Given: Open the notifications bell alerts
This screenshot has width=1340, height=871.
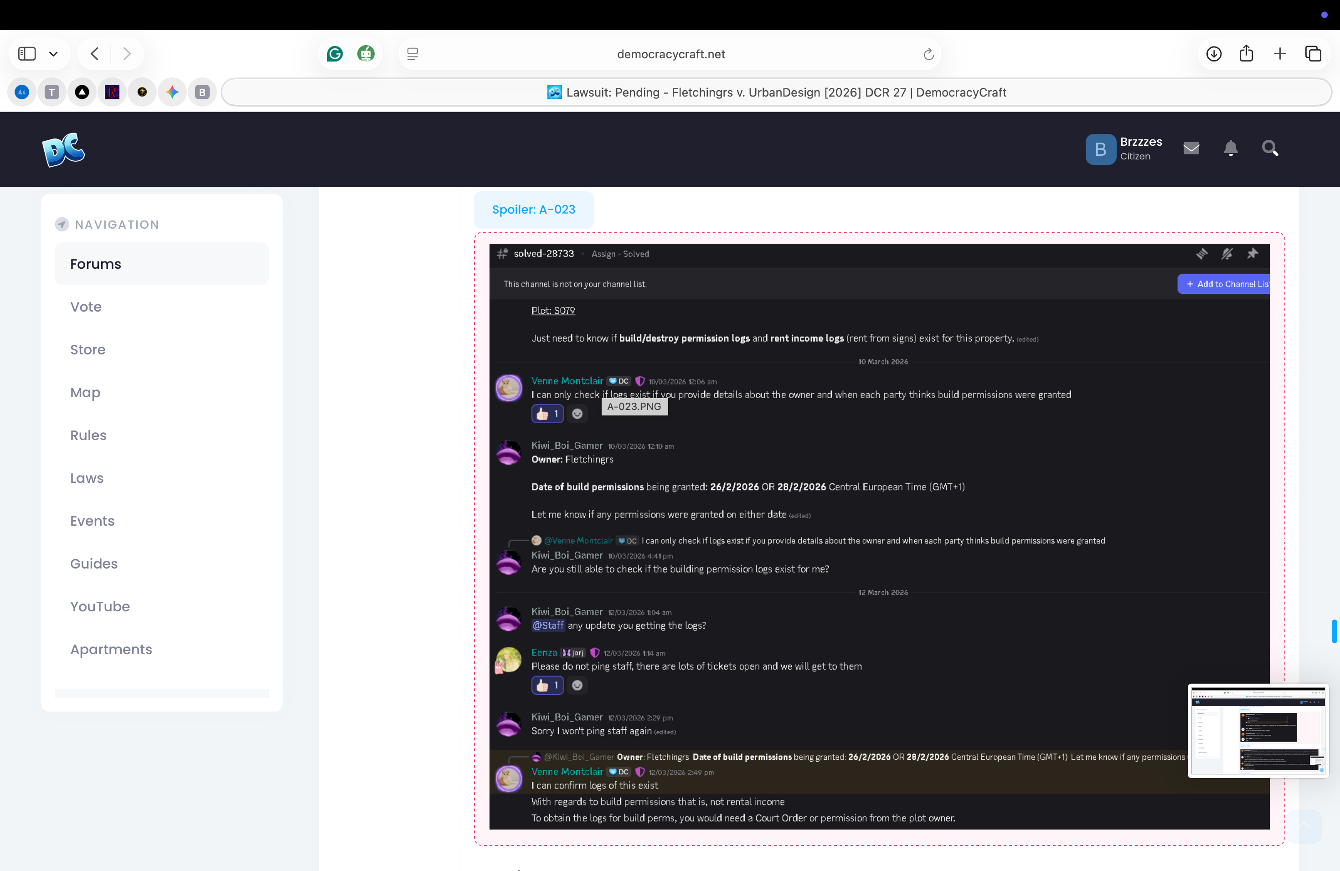Looking at the screenshot, I should [1231, 149].
